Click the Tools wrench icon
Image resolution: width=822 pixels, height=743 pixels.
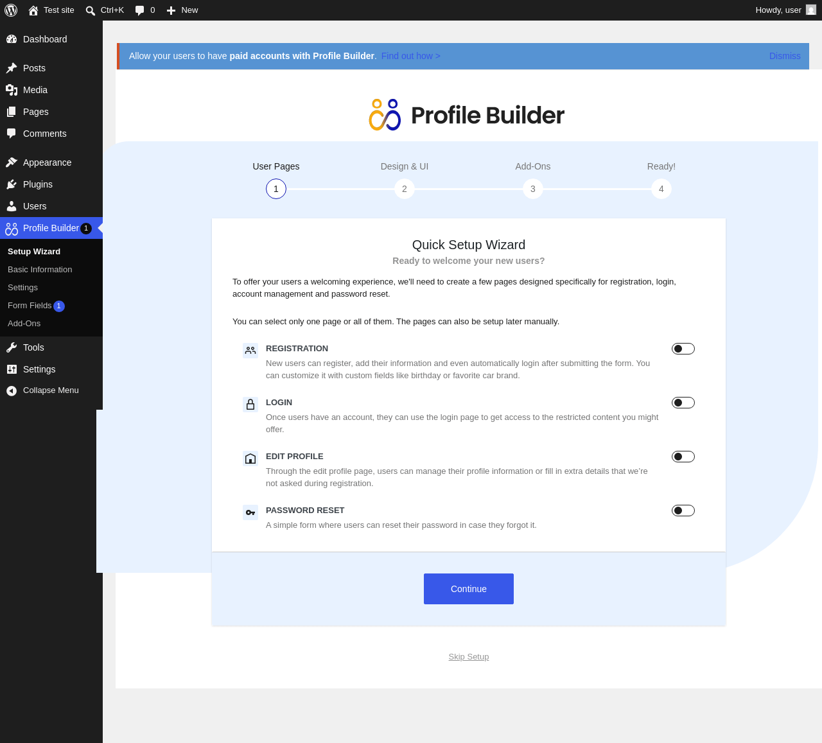[x=12, y=347]
